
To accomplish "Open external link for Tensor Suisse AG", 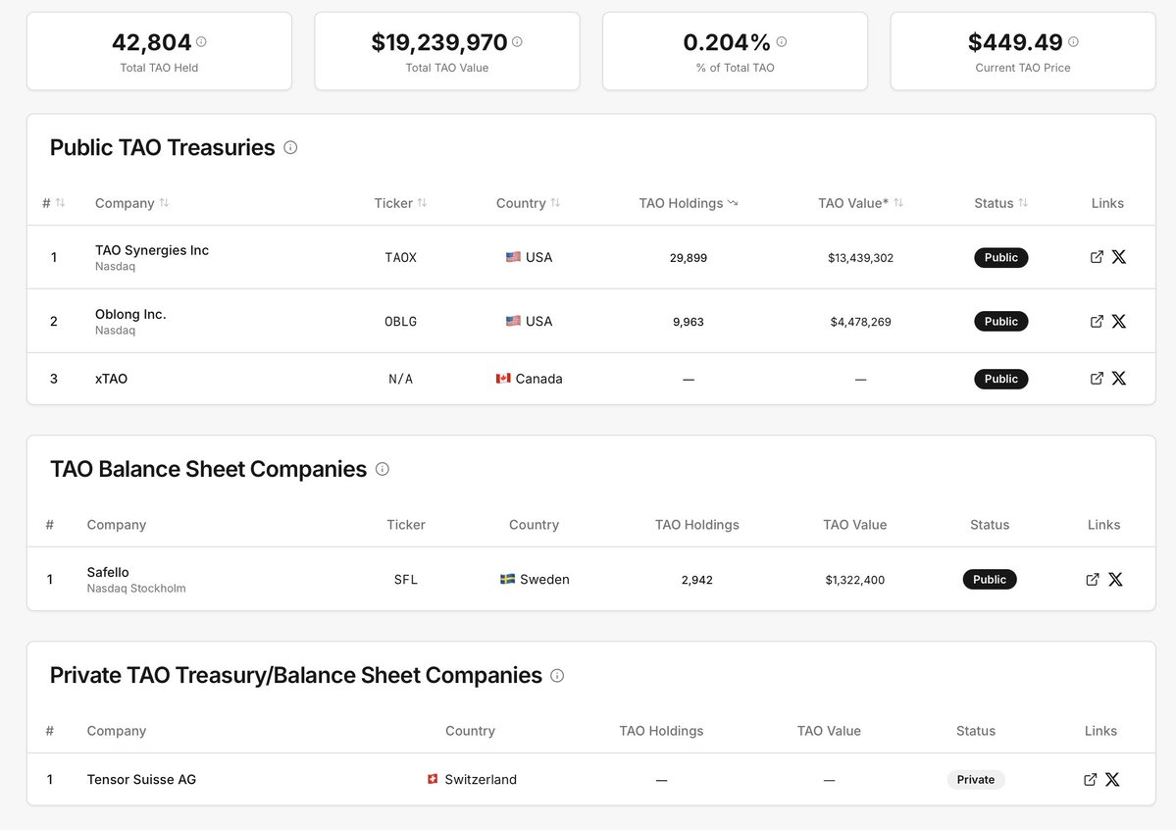I will (x=1091, y=780).
